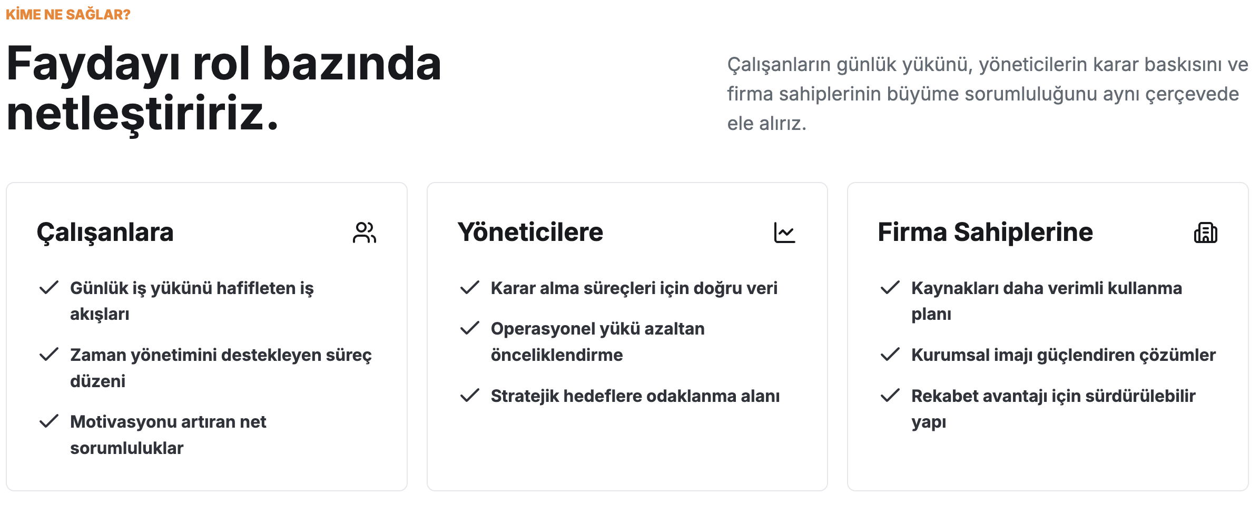Click the Stratejik hedeflere odaklanma alanı text
1260x505 pixels.
pyautogui.click(x=635, y=396)
